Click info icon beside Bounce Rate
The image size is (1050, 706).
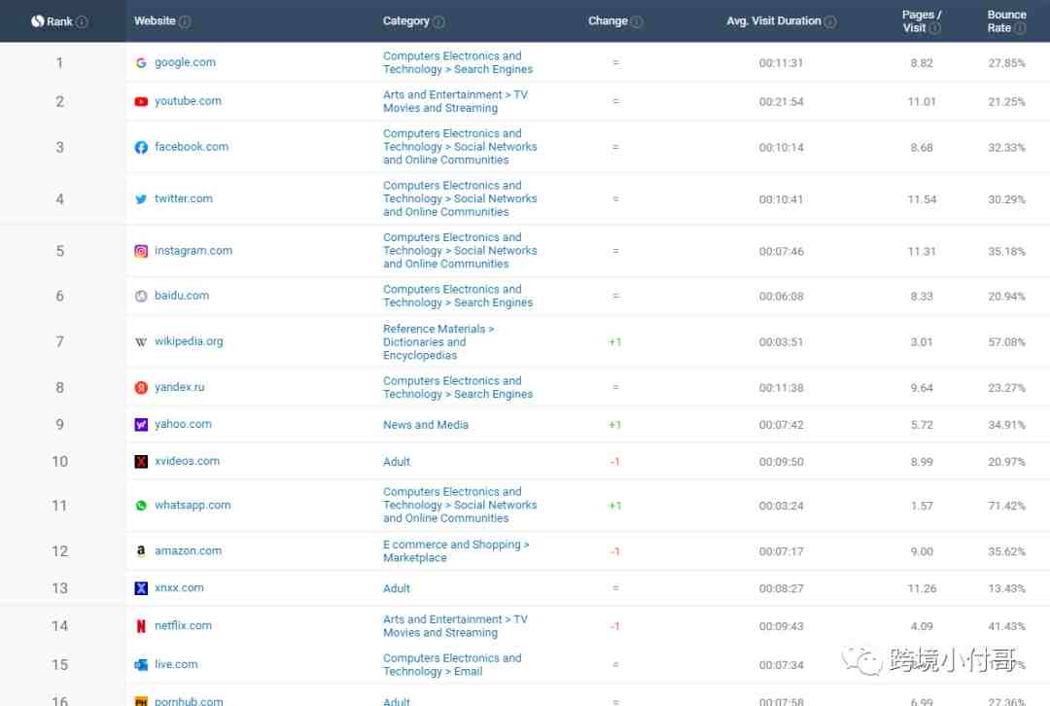1020,28
